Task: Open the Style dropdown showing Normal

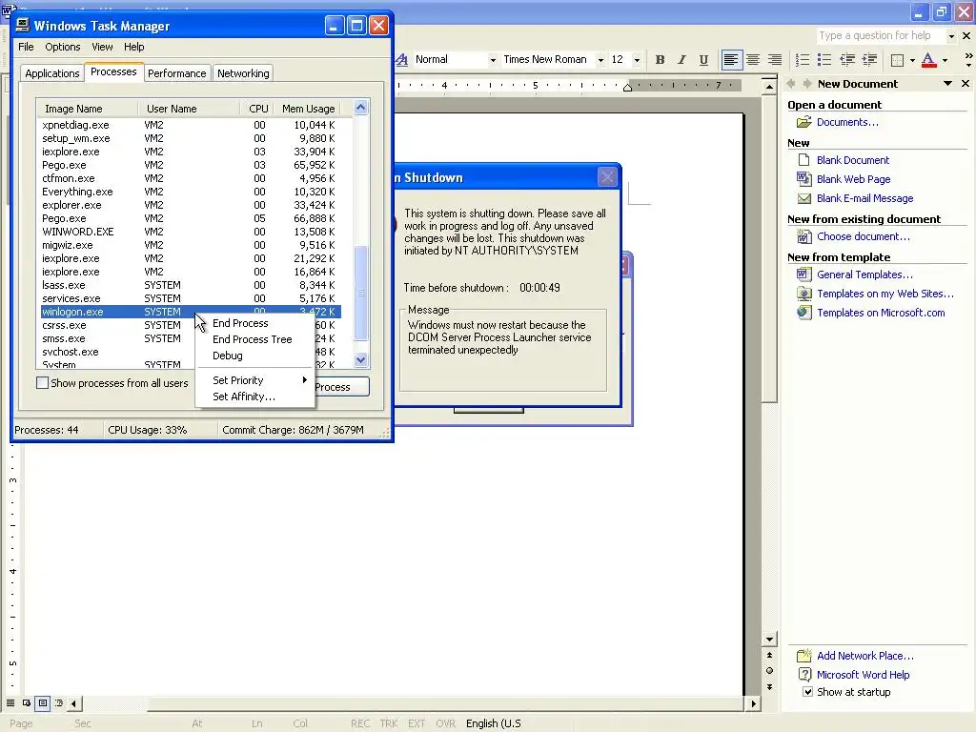Action: click(493, 60)
